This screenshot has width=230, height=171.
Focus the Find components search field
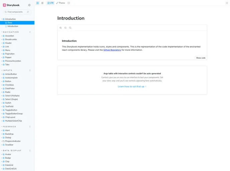17,12
